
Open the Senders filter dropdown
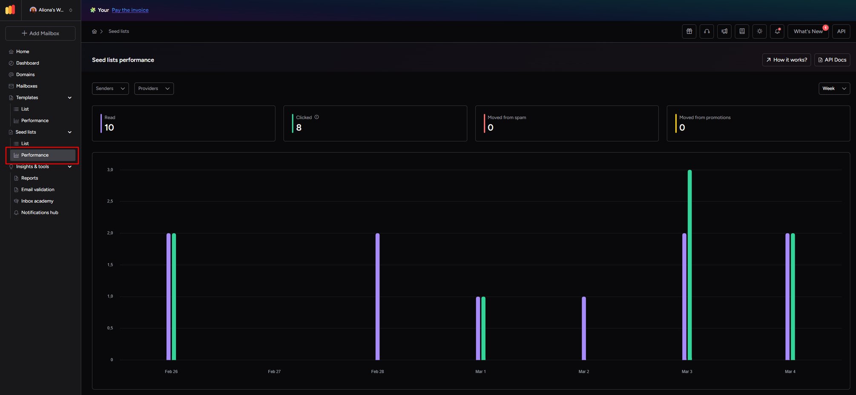(x=110, y=89)
